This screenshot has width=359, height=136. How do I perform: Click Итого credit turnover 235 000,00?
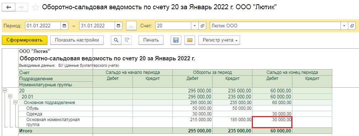pos(232,131)
